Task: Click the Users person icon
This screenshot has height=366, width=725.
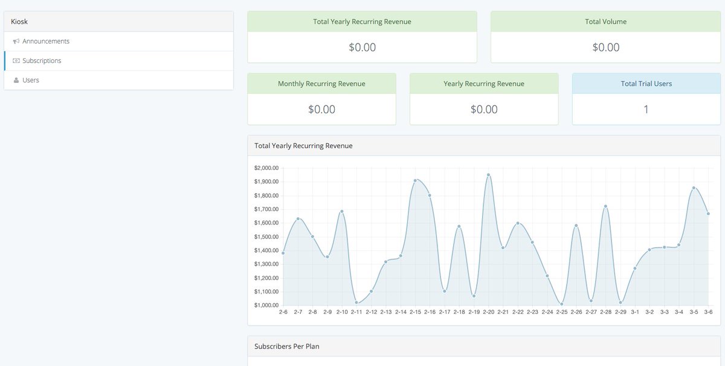Action: (x=16, y=80)
